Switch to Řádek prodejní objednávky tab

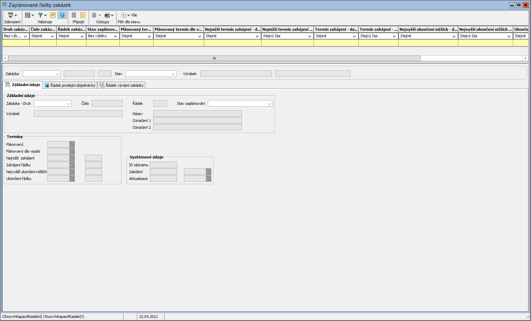click(x=70, y=85)
